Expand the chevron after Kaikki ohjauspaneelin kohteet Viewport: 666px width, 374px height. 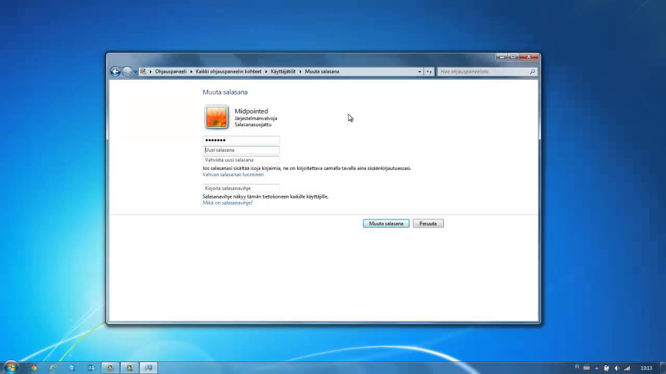[x=266, y=71]
